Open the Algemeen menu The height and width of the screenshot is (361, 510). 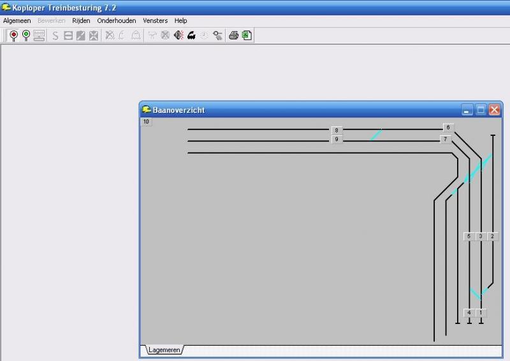pos(17,21)
